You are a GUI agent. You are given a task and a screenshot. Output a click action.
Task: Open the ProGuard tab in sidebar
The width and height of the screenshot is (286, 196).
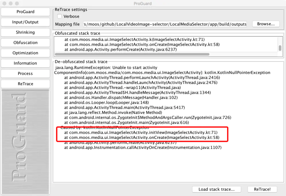click(x=25, y=12)
